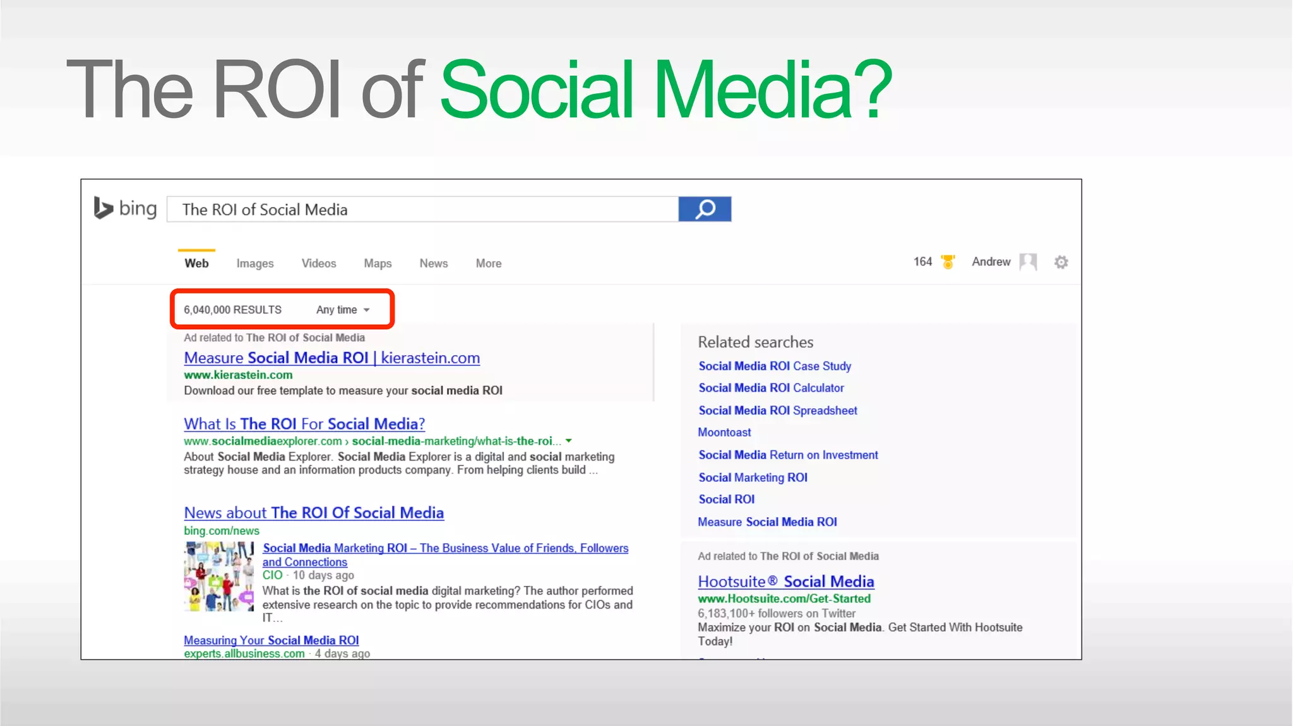Click the Bing logo
The height and width of the screenshot is (726, 1293).
pyautogui.click(x=125, y=208)
